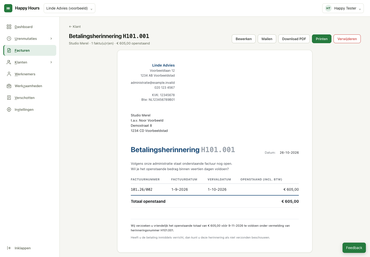Click invoice number 101.26/002
The height and width of the screenshot is (257, 370).
pos(142,189)
